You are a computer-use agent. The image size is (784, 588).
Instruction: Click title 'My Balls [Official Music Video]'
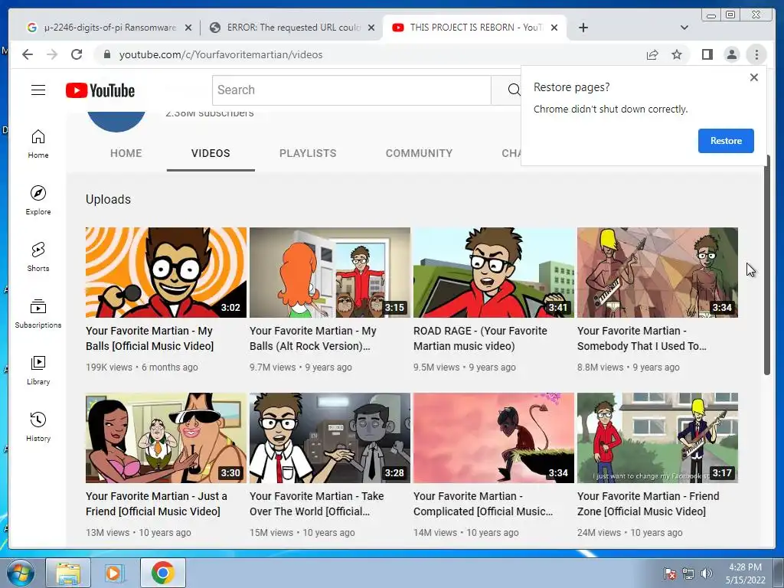click(149, 338)
